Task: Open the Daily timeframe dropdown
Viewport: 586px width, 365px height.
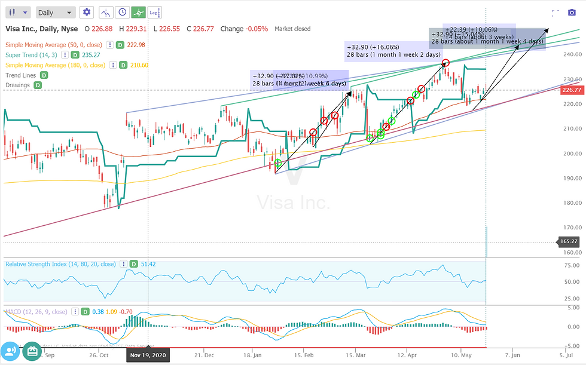Action: point(55,13)
